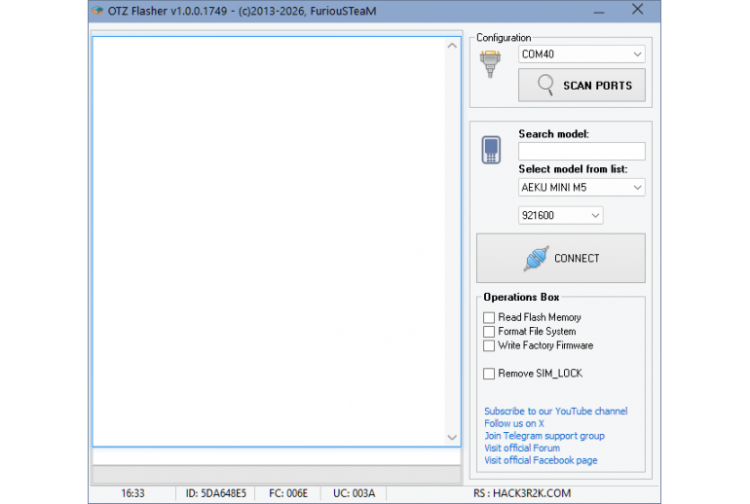This screenshot has width=750, height=504.
Task: Enable Read Flash Memory checkbox
Action: click(x=489, y=317)
